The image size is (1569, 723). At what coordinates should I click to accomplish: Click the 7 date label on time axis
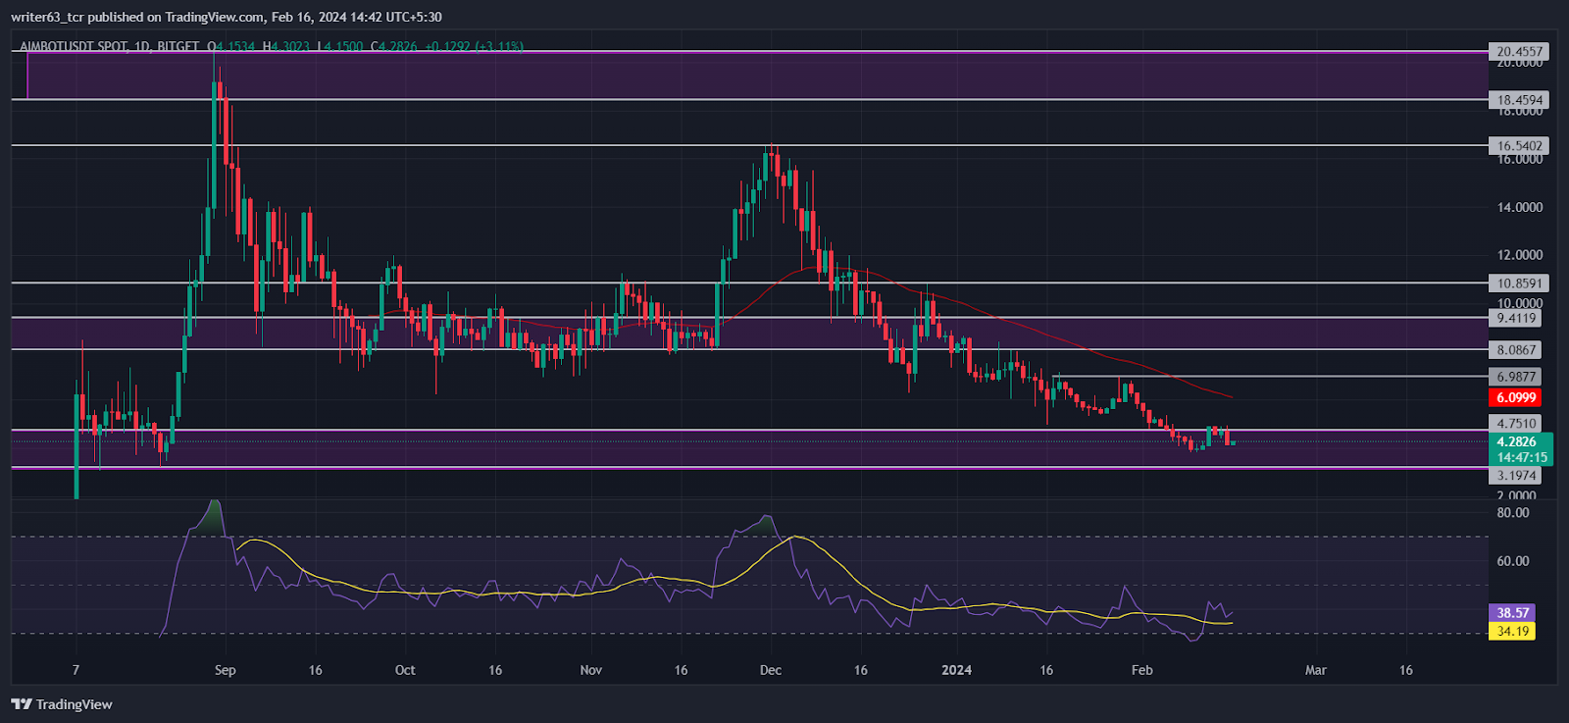76,670
